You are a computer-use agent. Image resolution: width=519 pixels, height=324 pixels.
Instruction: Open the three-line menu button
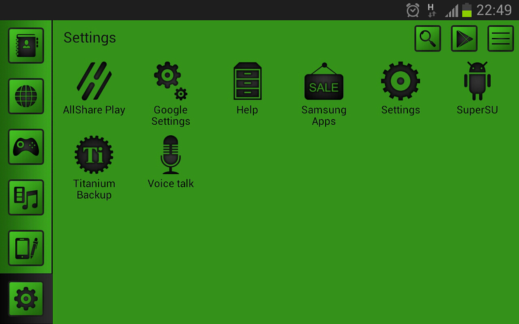[x=501, y=38]
